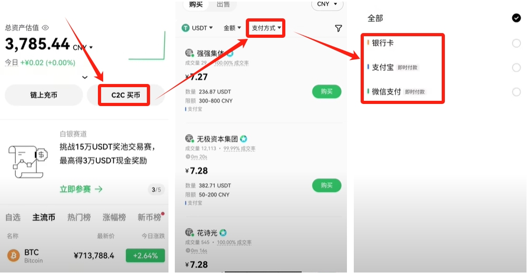This screenshot has height=273, width=527.
Task: Open the filter funnel icon
Action: point(339,28)
